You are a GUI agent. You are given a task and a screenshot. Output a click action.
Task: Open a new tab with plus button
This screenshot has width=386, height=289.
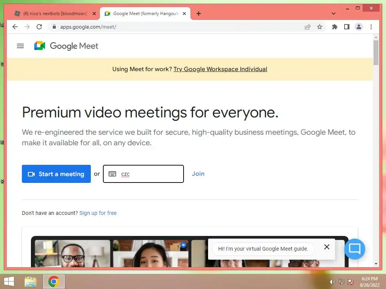click(x=199, y=14)
